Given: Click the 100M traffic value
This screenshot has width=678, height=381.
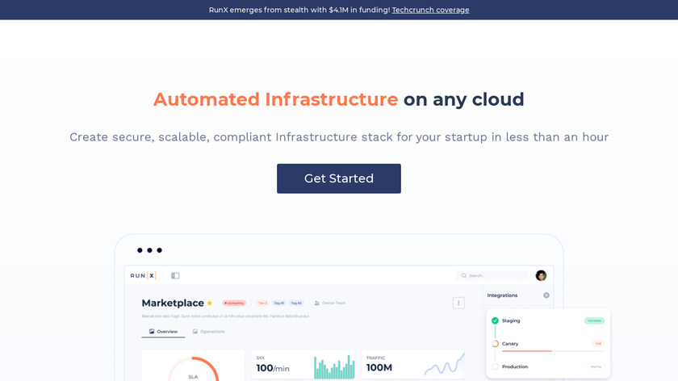Looking at the screenshot, I should pyautogui.click(x=379, y=367).
